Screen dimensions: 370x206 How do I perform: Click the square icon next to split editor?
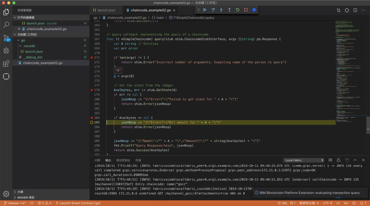[347, 10]
